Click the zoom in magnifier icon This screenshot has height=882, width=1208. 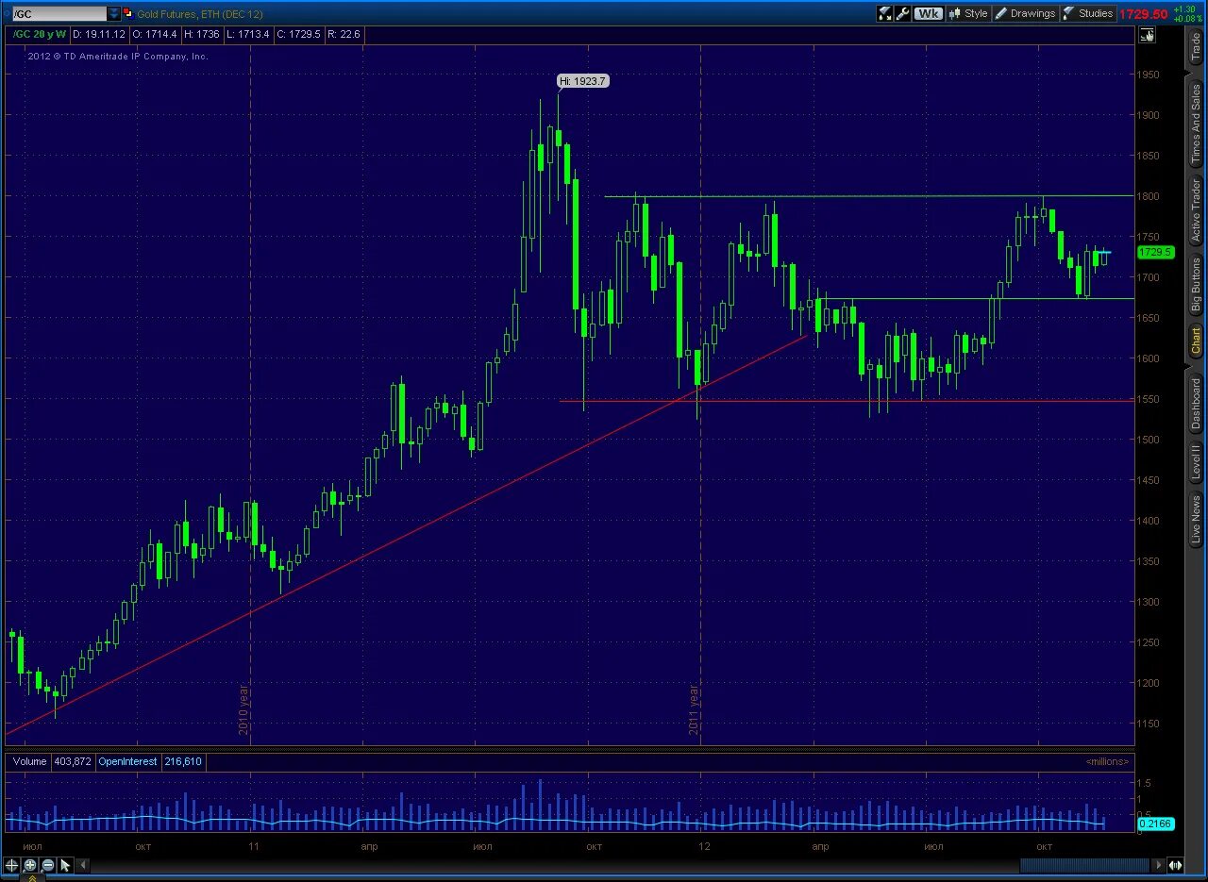coord(30,864)
